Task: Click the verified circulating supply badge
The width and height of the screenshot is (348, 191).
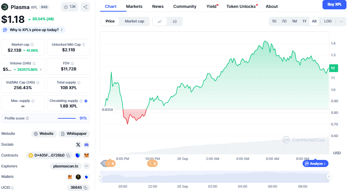Action: (x=86, y=101)
